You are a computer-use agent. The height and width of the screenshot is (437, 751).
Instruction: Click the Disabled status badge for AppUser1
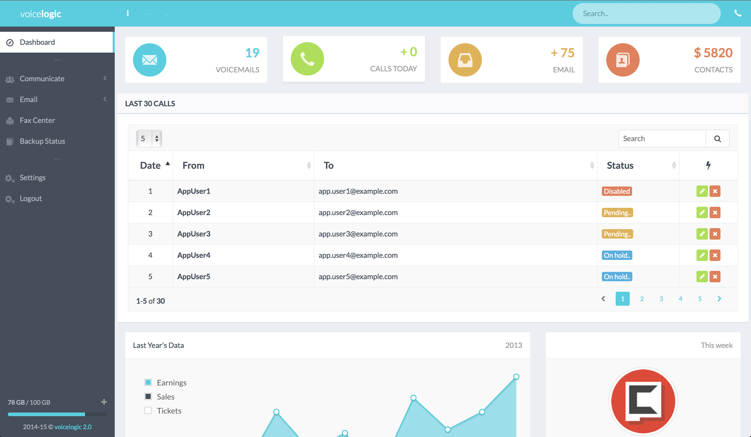[x=617, y=191]
